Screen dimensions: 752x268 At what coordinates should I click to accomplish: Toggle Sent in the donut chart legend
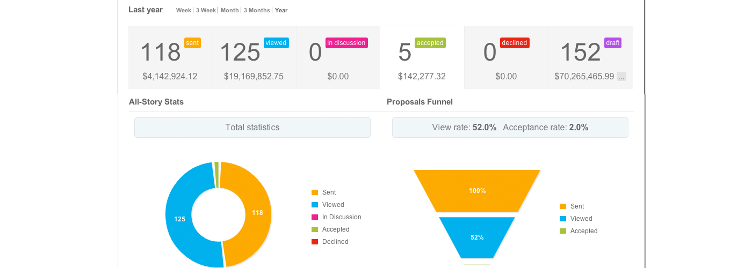(x=323, y=192)
